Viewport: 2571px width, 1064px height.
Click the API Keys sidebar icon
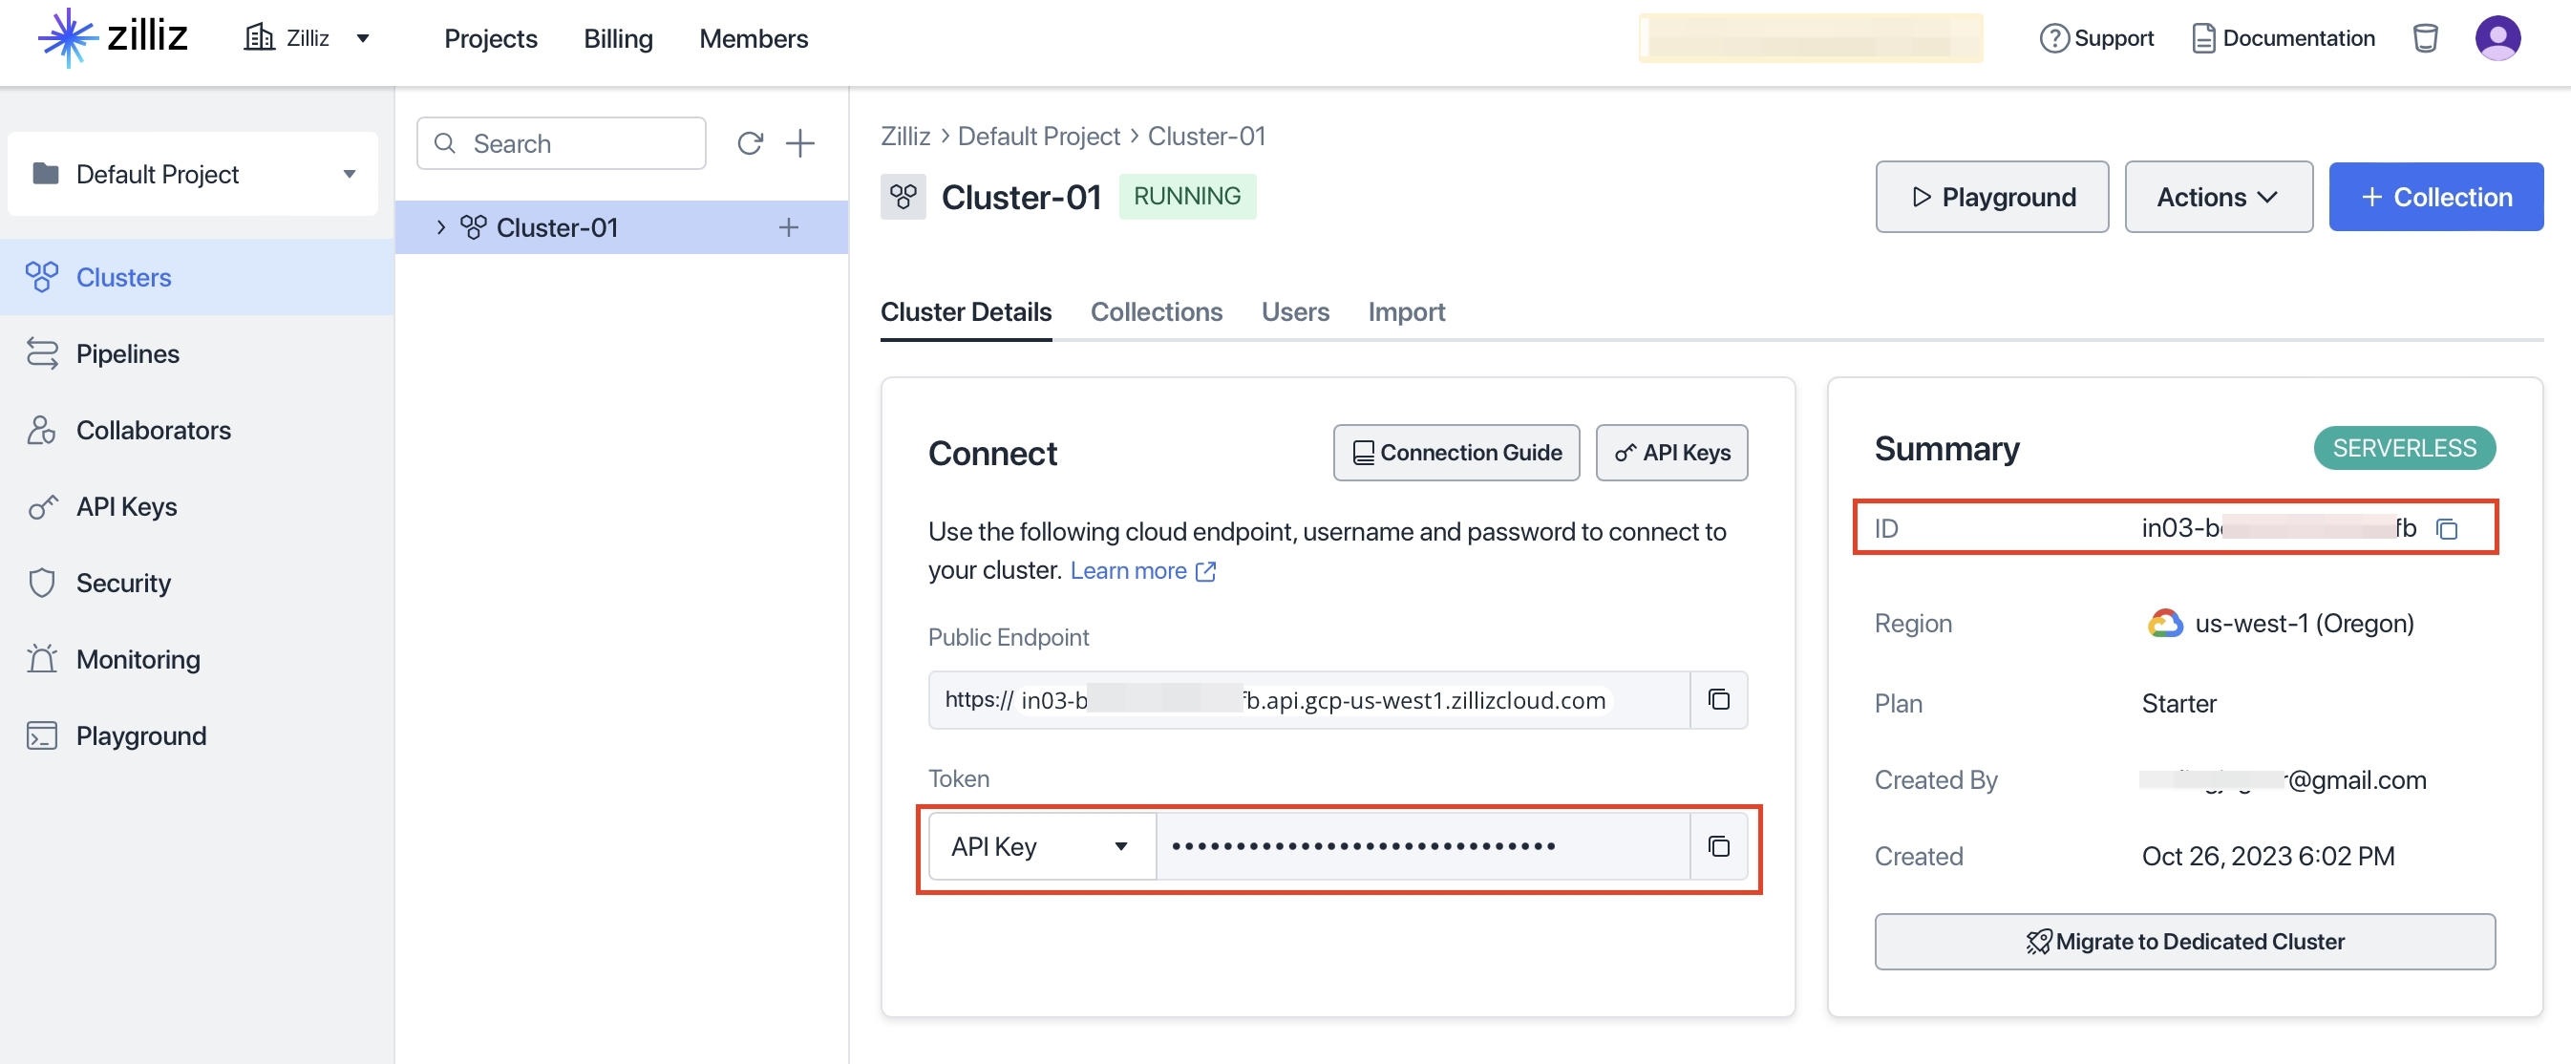pos(44,505)
